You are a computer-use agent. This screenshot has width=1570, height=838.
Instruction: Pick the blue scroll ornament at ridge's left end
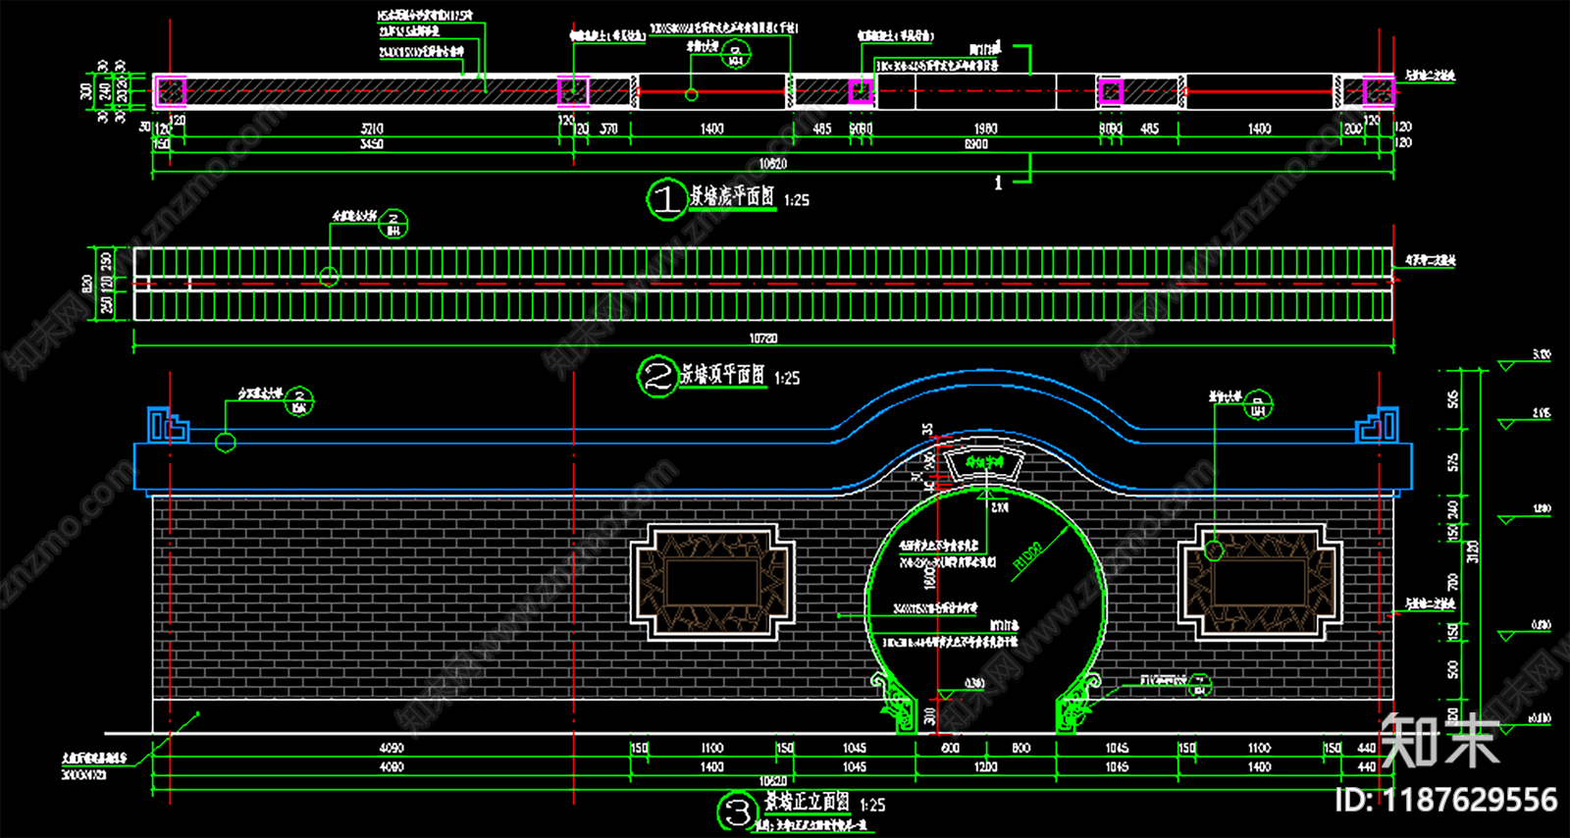167,425
